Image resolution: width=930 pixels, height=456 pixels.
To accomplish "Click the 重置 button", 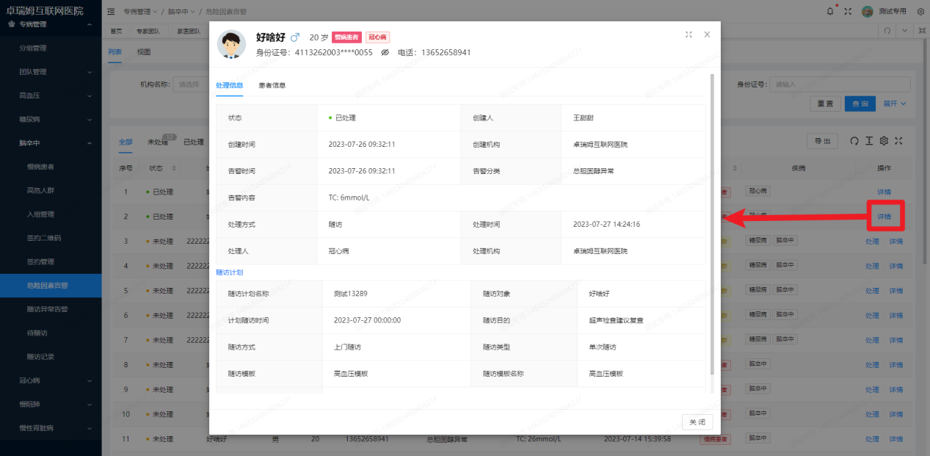I will click(825, 104).
